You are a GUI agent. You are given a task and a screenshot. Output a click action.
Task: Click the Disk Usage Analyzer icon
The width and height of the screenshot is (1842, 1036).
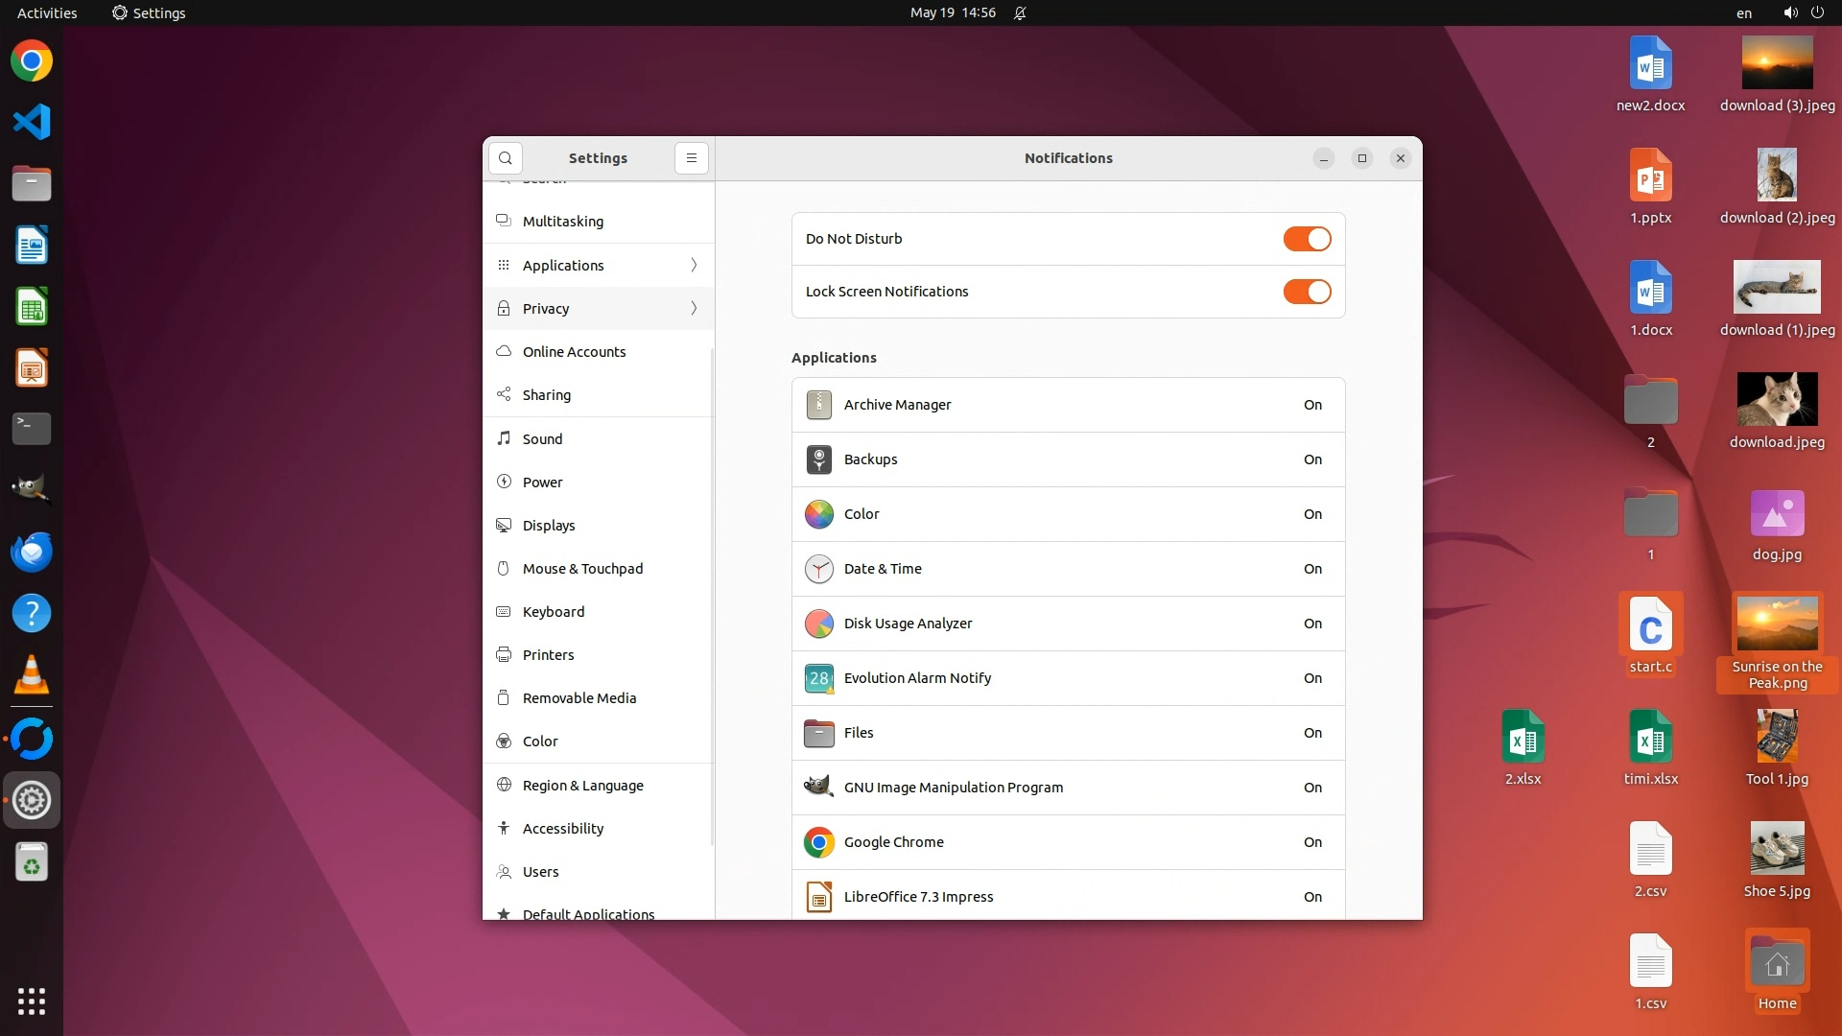click(818, 624)
